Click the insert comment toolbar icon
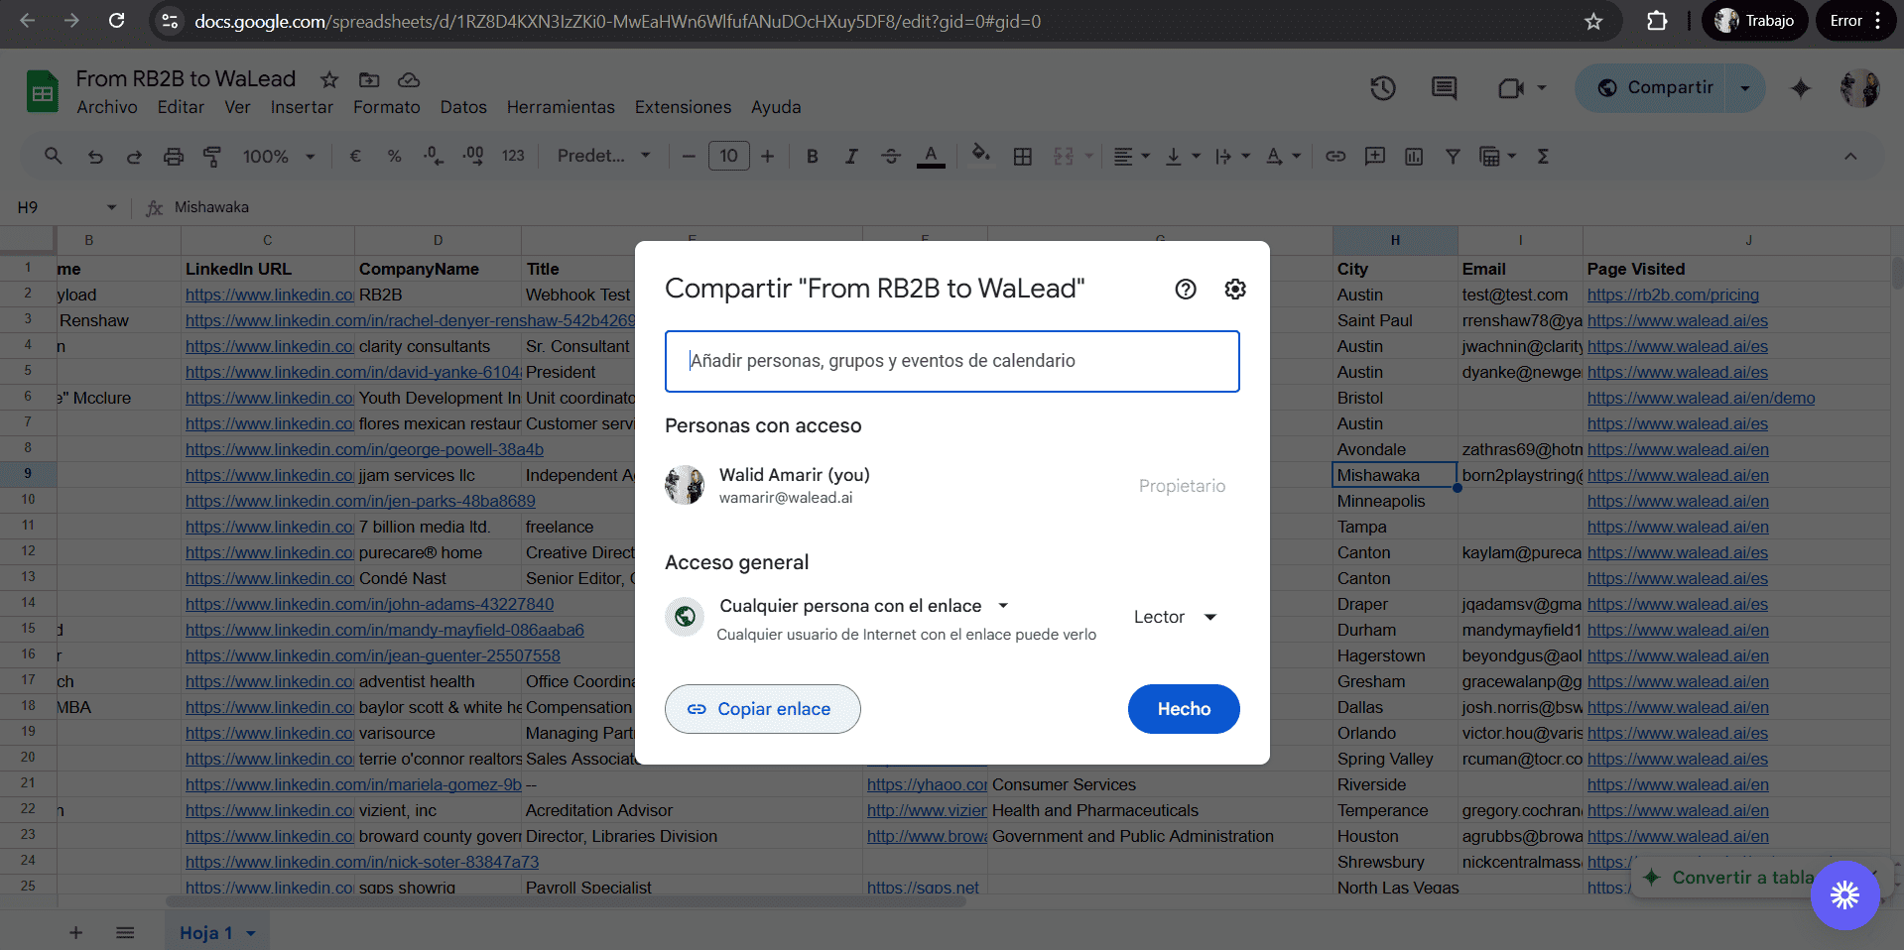This screenshot has width=1904, height=950. coord(1375,156)
